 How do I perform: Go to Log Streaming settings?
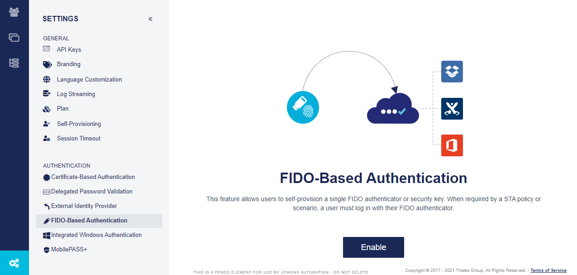[x=76, y=94]
